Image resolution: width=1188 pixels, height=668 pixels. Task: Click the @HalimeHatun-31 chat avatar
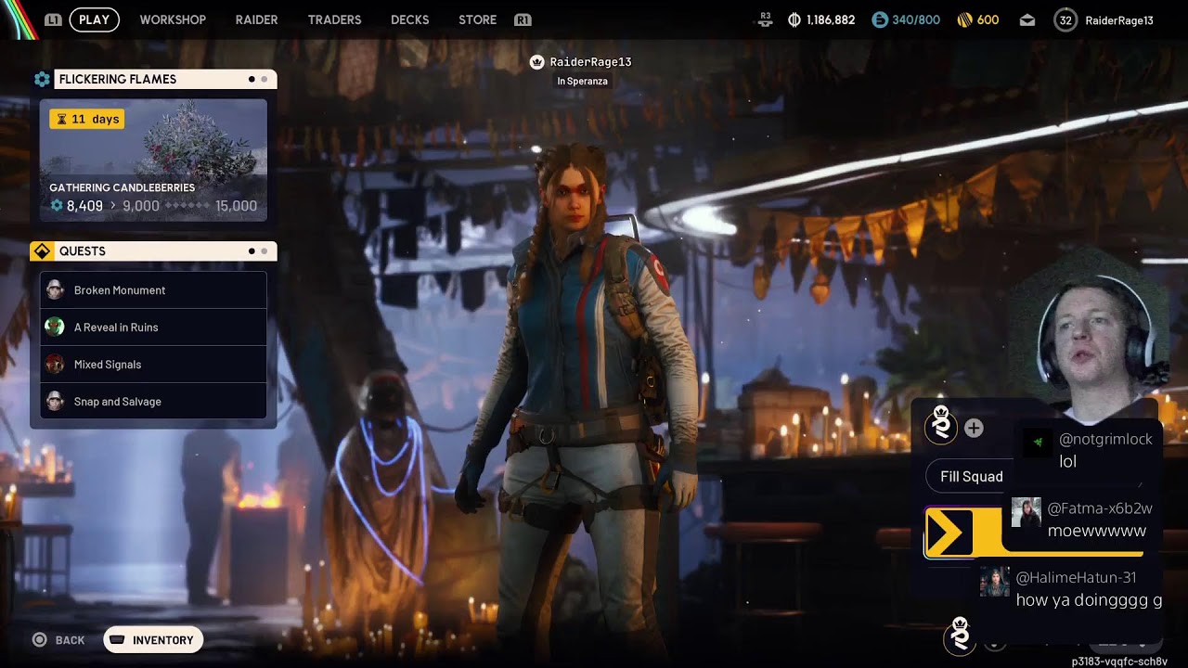point(994,582)
